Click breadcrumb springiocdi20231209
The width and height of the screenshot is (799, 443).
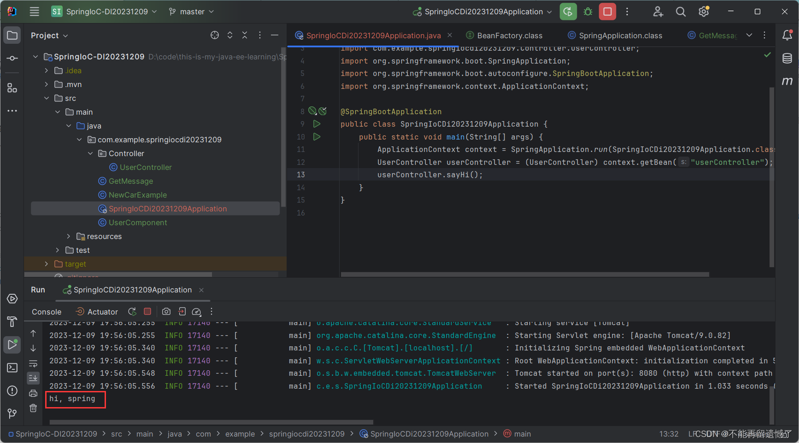coord(307,434)
